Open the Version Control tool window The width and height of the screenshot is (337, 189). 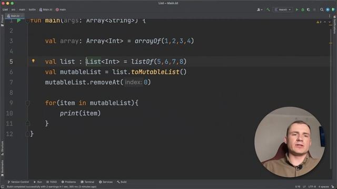[18, 182]
